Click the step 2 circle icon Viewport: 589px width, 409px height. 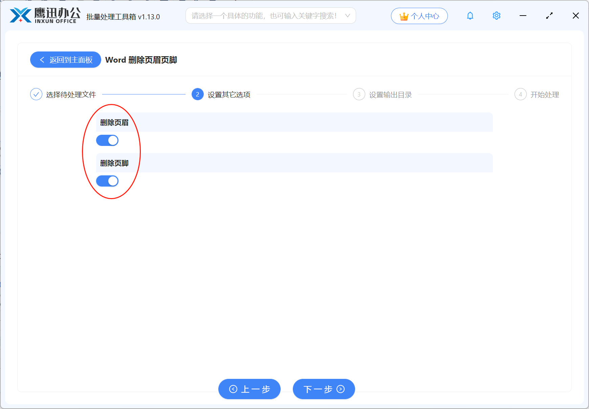click(197, 94)
